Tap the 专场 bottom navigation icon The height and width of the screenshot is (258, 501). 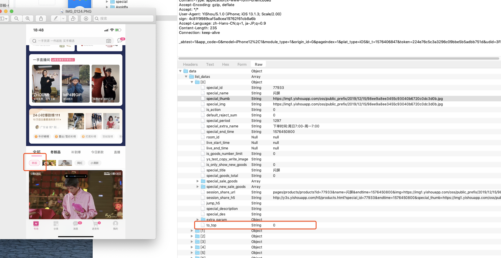[36, 225]
